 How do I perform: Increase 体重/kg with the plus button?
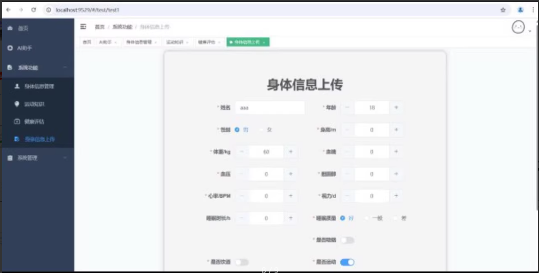(291, 152)
